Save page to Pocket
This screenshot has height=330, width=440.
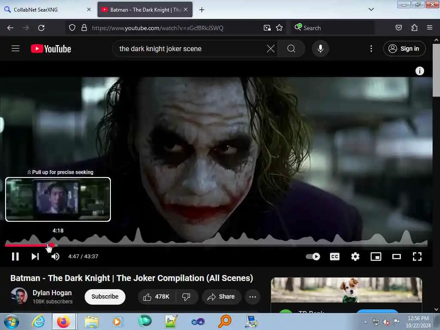pyautogui.click(x=398, y=28)
